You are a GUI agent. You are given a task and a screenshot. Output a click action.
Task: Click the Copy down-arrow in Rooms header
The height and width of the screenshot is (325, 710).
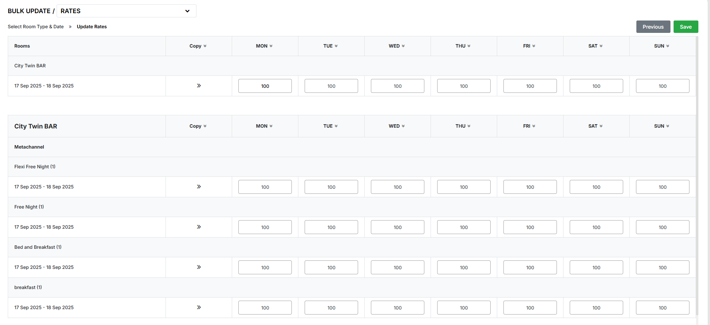205,46
